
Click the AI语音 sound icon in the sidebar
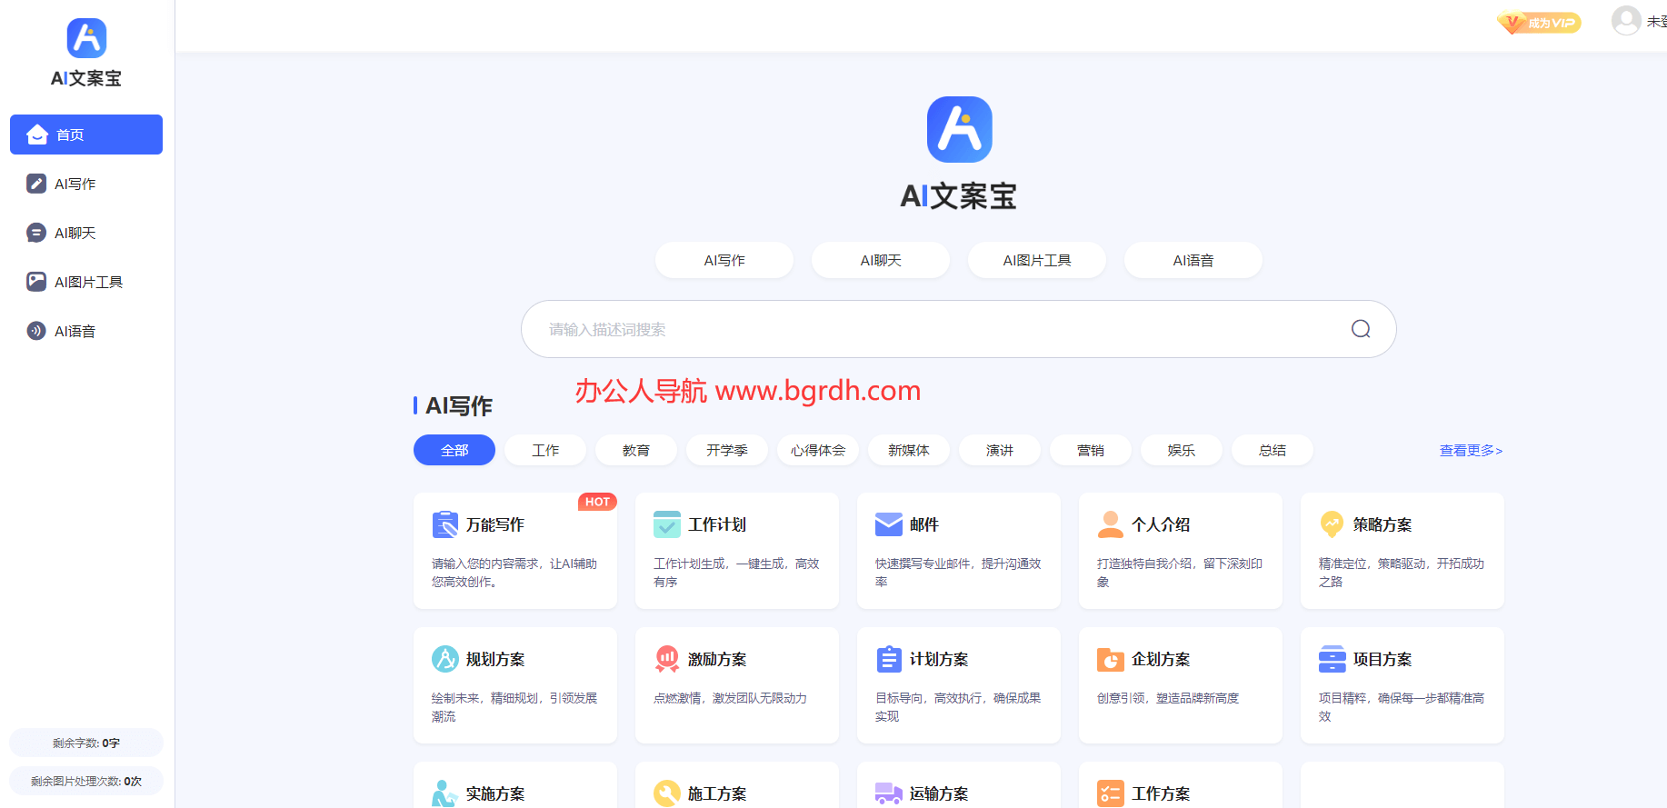pyautogui.click(x=36, y=331)
